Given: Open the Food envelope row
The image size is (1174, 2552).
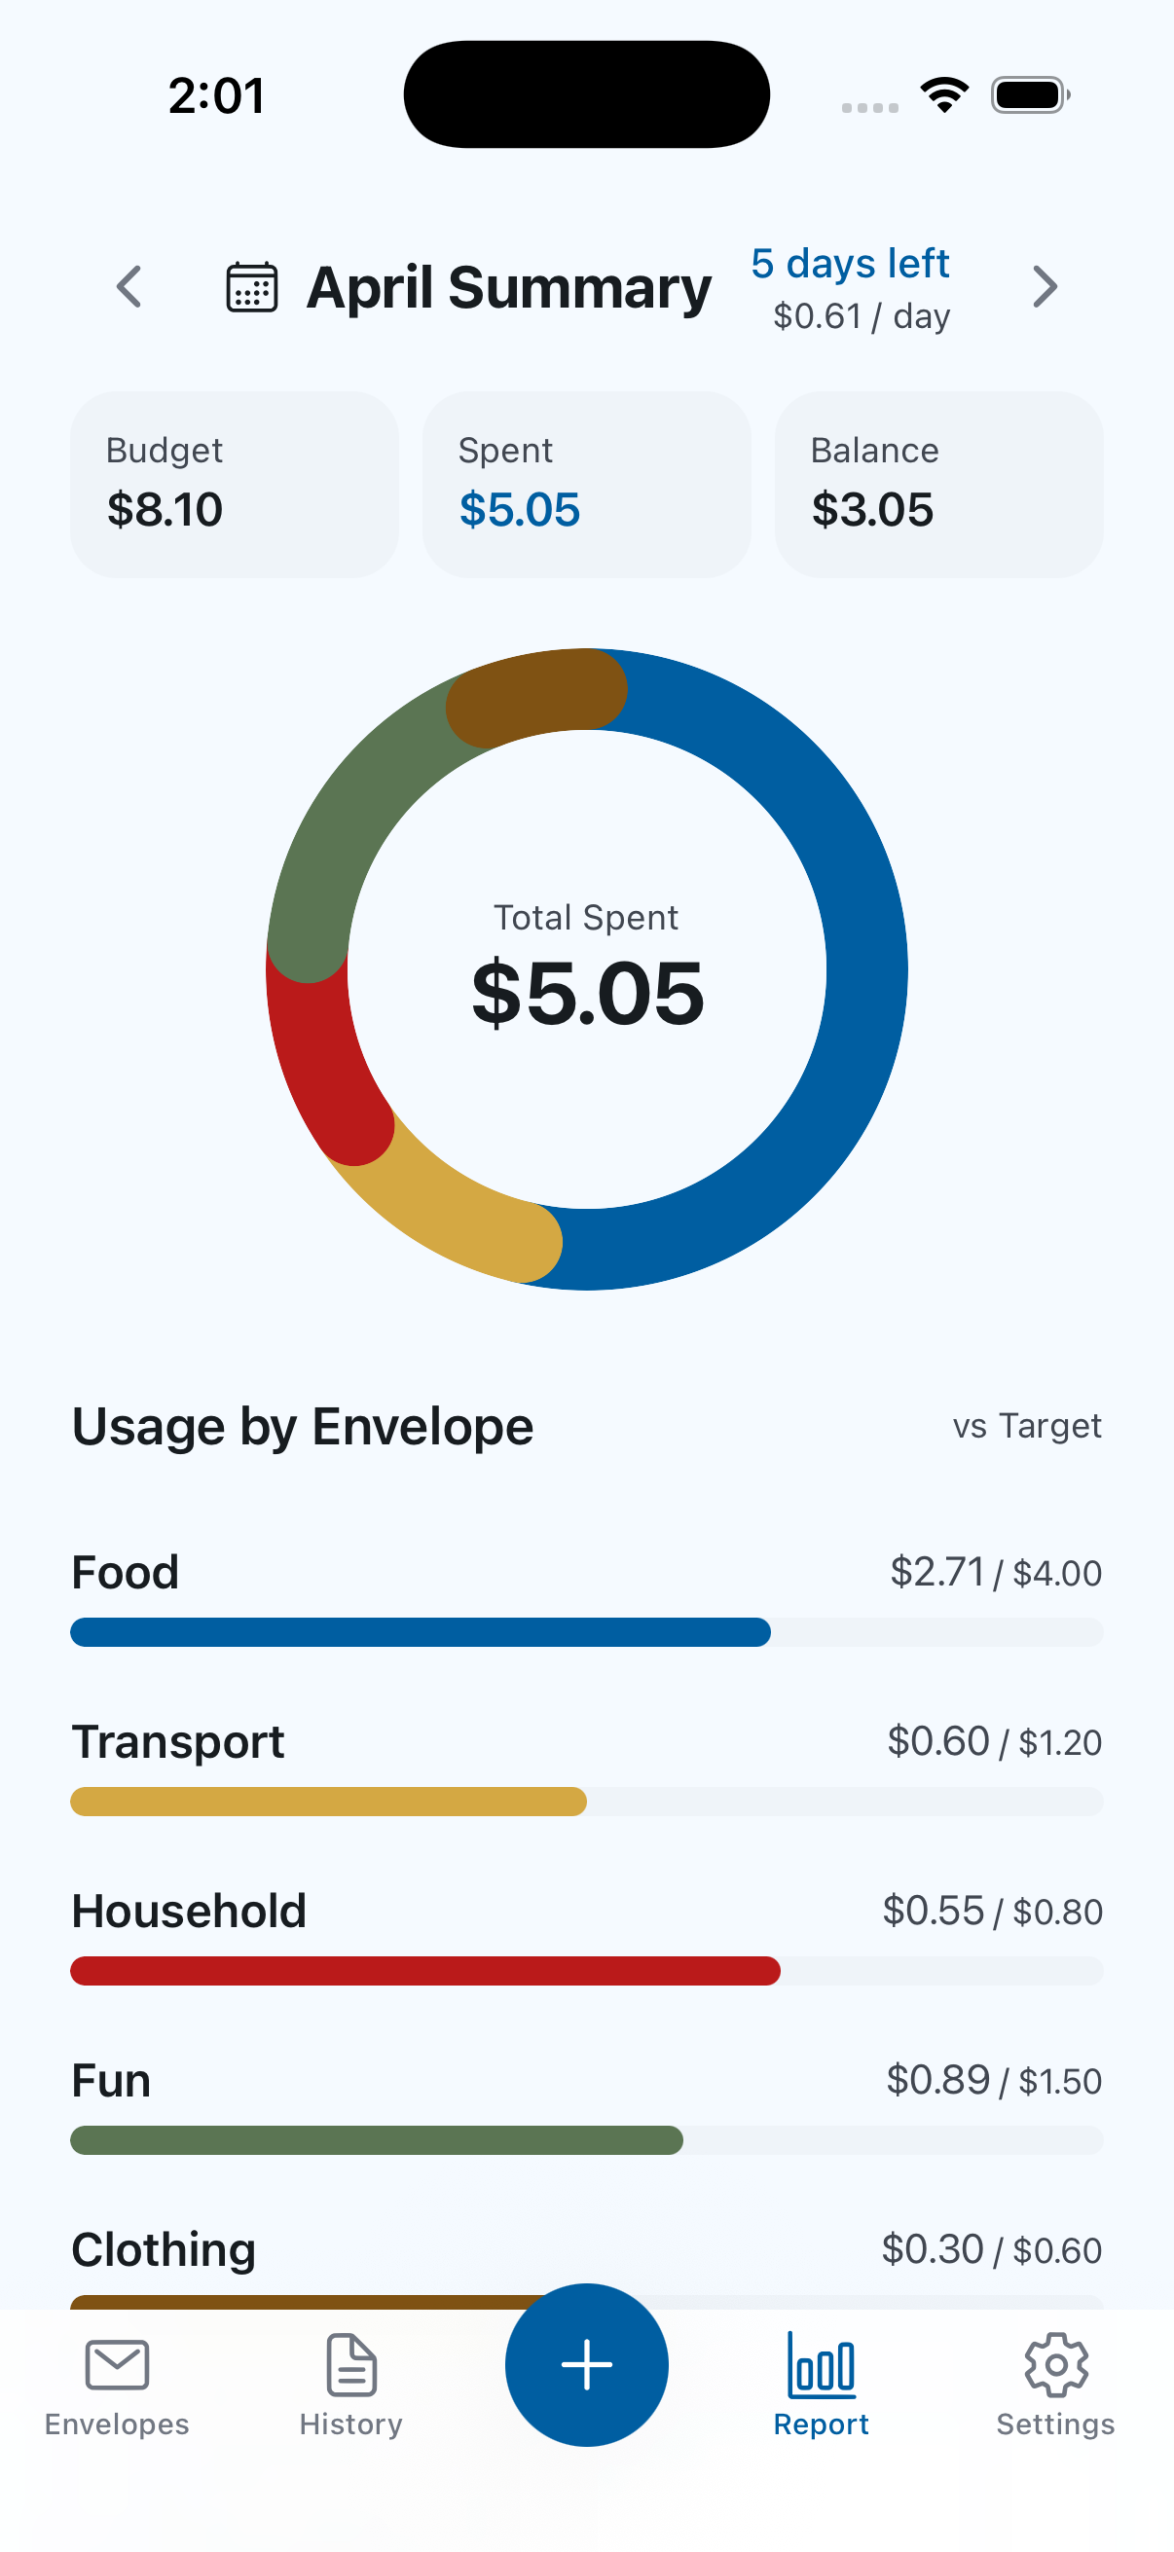Looking at the screenshot, I should tap(586, 1597).
